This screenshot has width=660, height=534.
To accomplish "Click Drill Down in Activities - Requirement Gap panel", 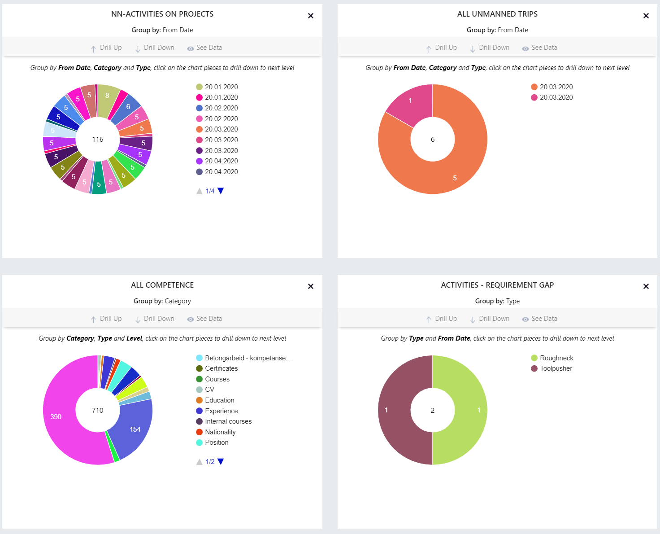I will pos(490,319).
